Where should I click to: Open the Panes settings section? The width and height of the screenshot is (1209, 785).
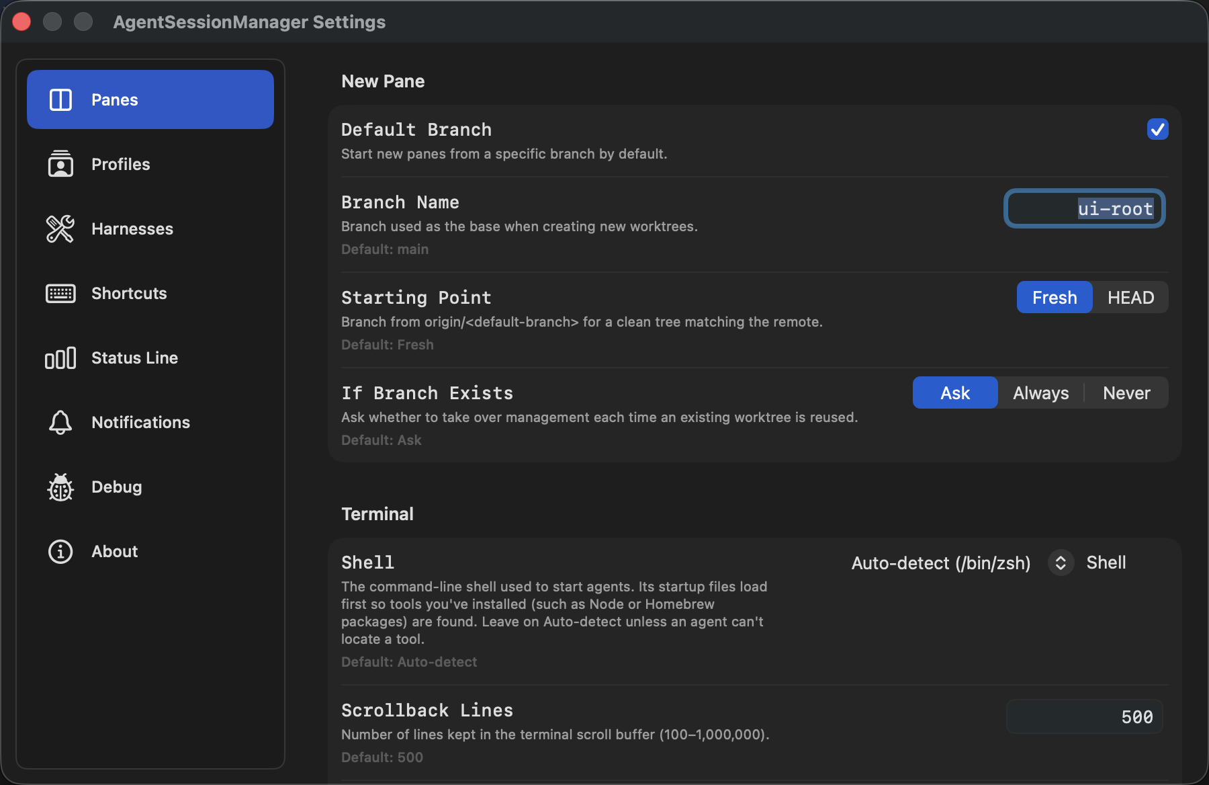point(150,99)
